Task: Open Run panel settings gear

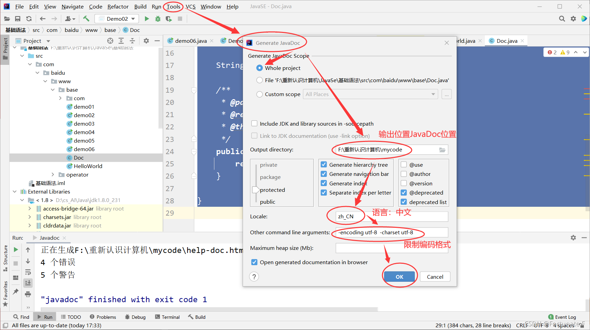Action: (x=573, y=238)
